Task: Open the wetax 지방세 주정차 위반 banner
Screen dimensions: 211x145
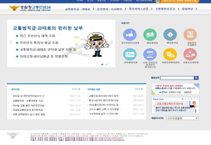Action: tap(175, 89)
